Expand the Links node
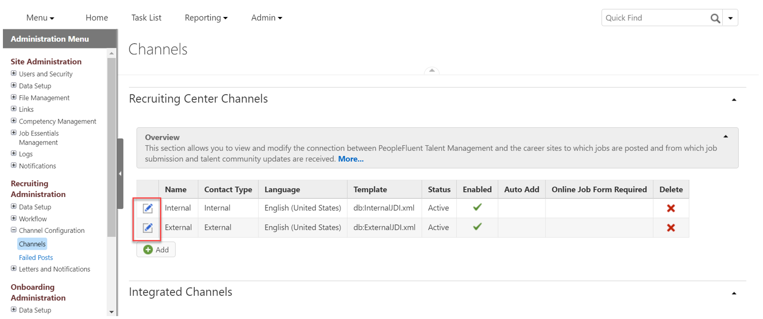763x319 pixels. click(14, 109)
